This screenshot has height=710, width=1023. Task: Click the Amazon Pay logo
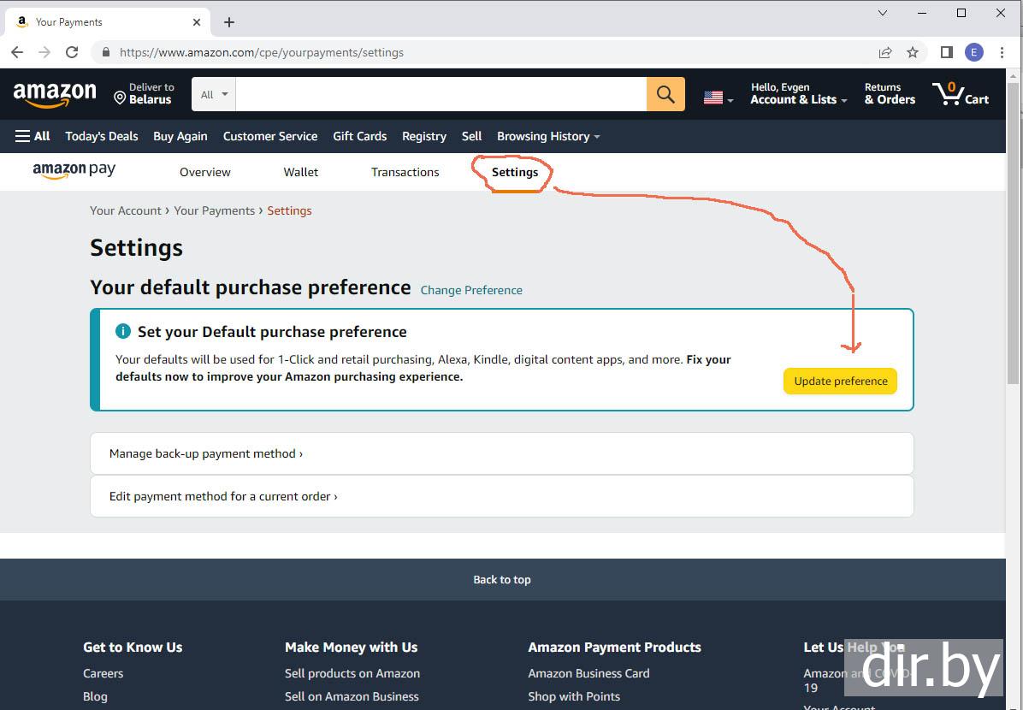(74, 170)
